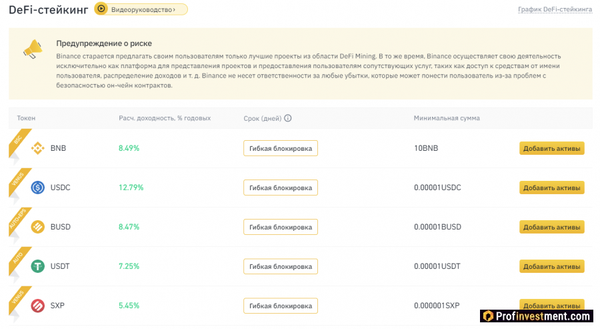Screen dimensions: 600x329
Task: Click the 0.00001USDC minimum amount
Action: pyautogui.click(x=437, y=188)
